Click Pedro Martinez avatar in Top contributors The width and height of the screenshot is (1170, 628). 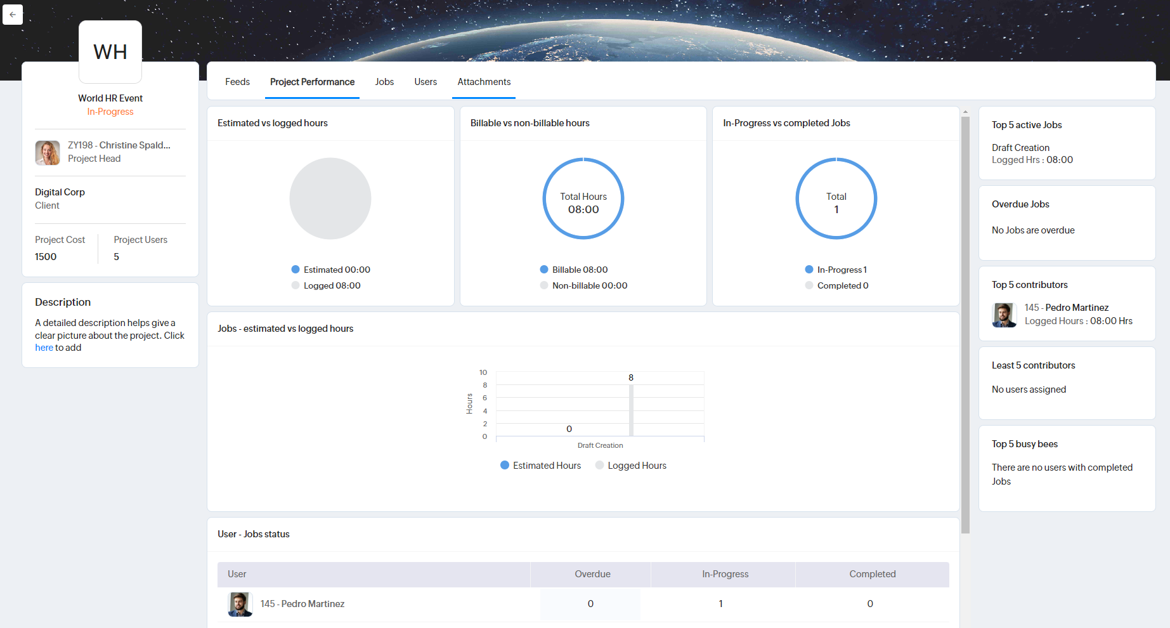1004,315
